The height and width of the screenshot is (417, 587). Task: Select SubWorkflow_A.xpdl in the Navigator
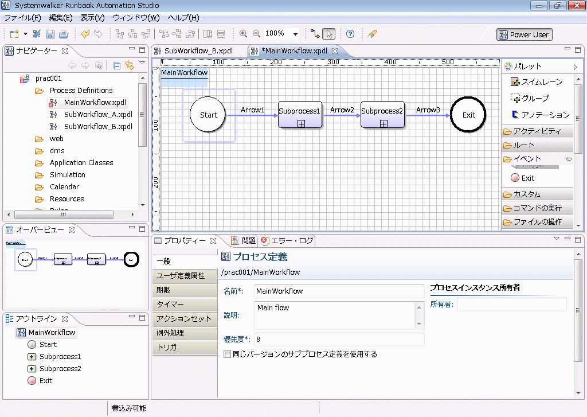[x=98, y=114]
